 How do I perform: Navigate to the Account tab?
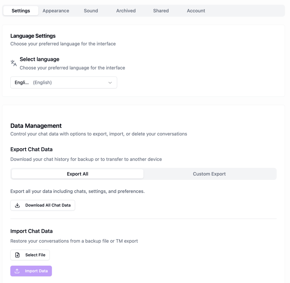[196, 11]
